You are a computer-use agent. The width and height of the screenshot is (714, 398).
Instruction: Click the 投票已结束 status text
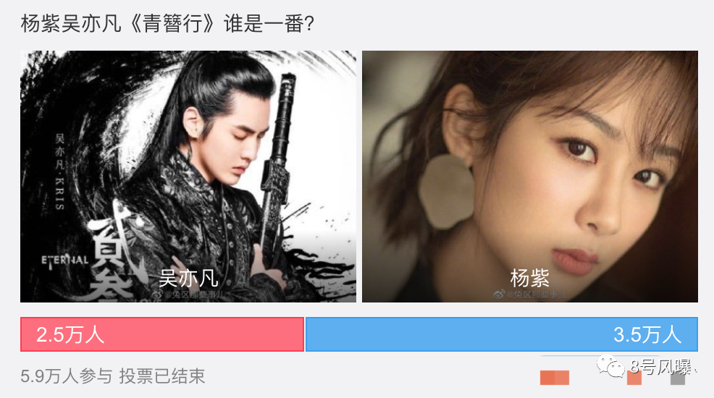[162, 376]
